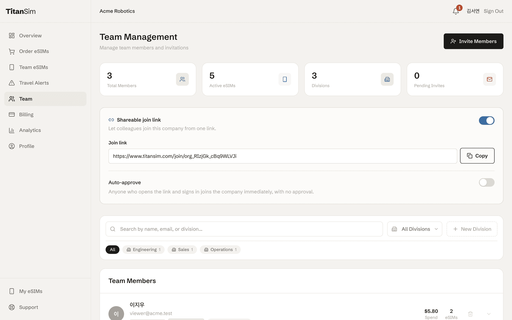Image resolution: width=512 pixels, height=320 pixels.
Task: Open the Team page in sidebar
Action: 45,99
